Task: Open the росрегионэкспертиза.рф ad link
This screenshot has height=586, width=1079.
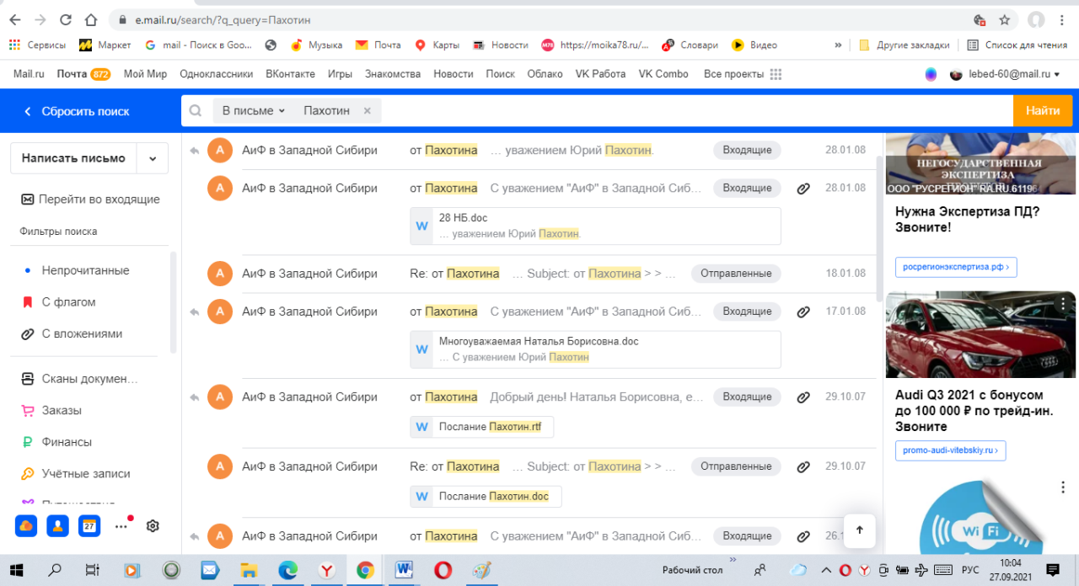Action: pos(956,268)
